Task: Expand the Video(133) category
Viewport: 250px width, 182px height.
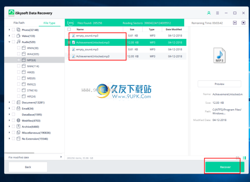Action: [x=9, y=36]
